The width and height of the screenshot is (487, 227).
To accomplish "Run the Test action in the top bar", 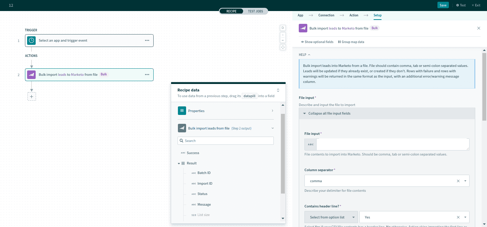I will coord(461,5).
